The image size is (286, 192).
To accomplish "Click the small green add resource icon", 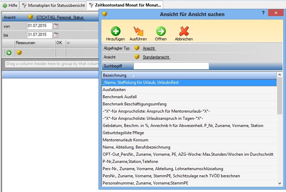I will pyautogui.click(x=9, y=53).
